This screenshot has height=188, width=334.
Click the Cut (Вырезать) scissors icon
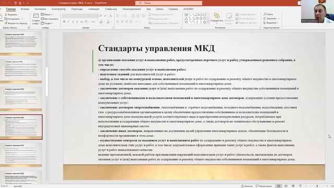[x=6, y=15]
